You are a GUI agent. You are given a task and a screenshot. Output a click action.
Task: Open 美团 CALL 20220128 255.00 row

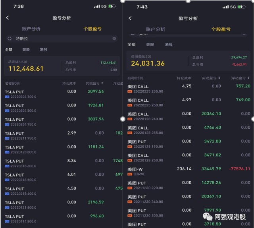pyautogui.click(x=189, y=130)
